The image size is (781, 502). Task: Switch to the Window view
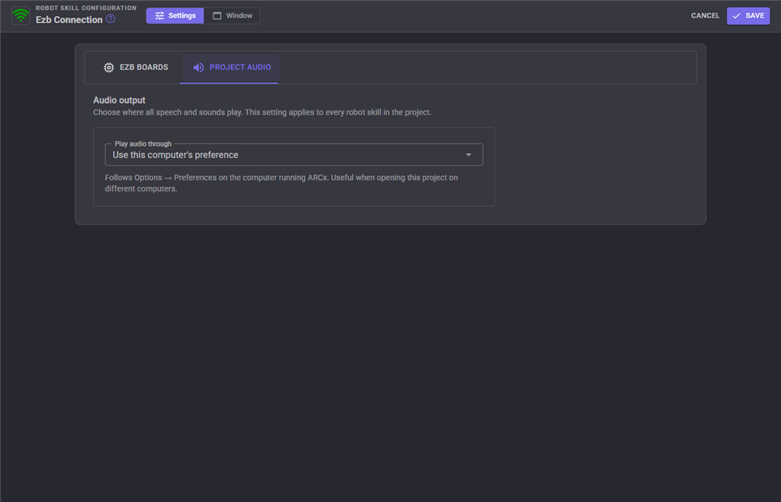232,15
